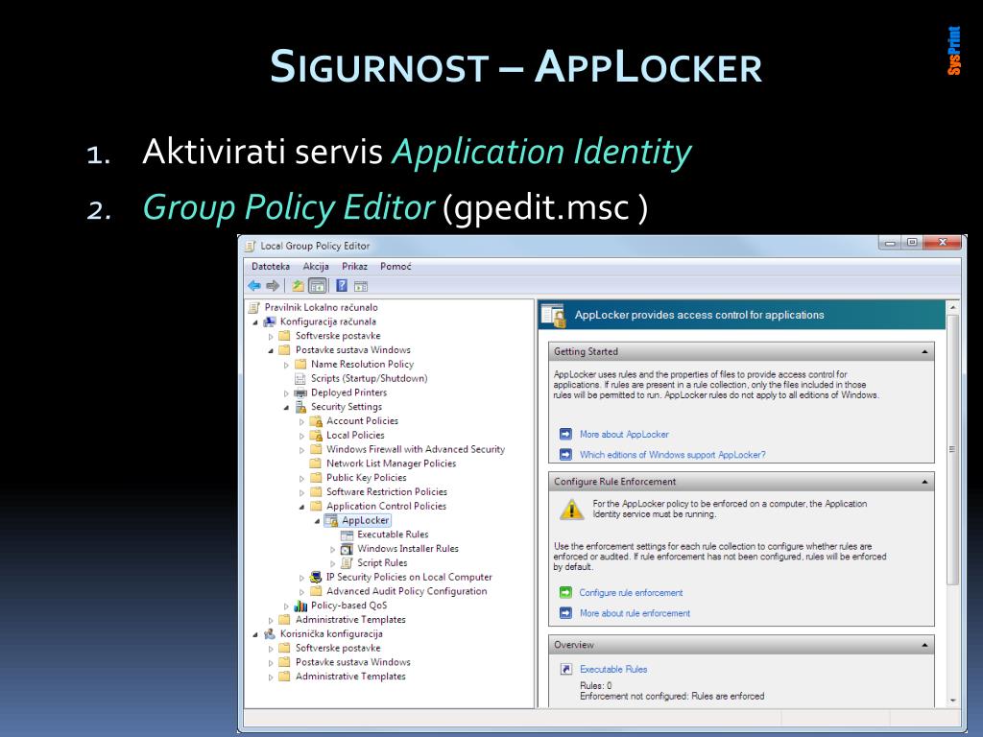The width and height of the screenshot is (983, 737).
Task: Open the Executable Rules overview link
Action: [613, 669]
